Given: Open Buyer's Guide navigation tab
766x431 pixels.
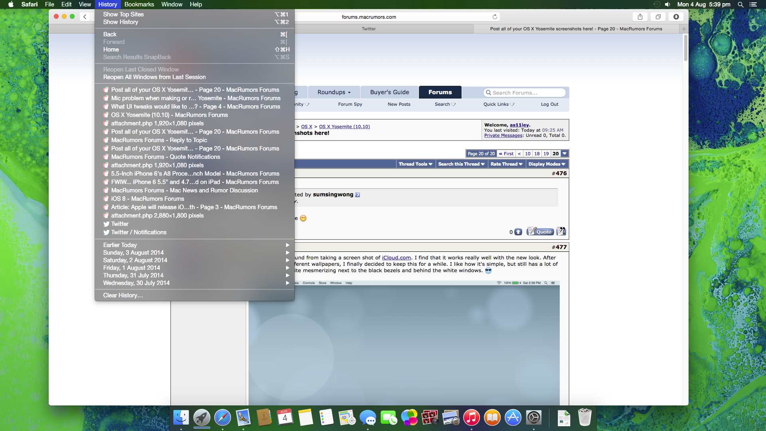Looking at the screenshot, I should coord(389,92).
